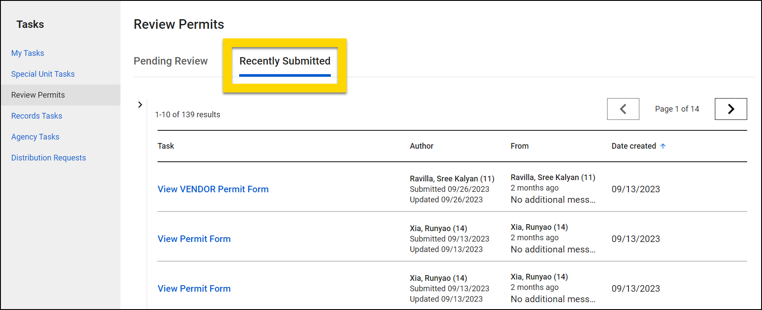Screen dimensions: 762x310
Task: Open Distribution Requests
Action: point(48,158)
